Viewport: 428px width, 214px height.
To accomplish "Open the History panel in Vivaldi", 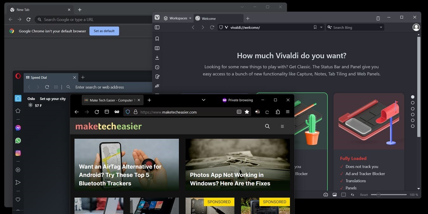I will tap(157, 67).
